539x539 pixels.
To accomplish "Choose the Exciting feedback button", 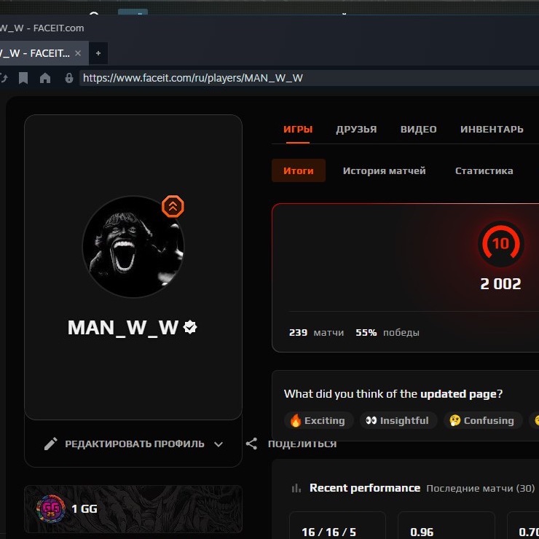I will coord(318,420).
